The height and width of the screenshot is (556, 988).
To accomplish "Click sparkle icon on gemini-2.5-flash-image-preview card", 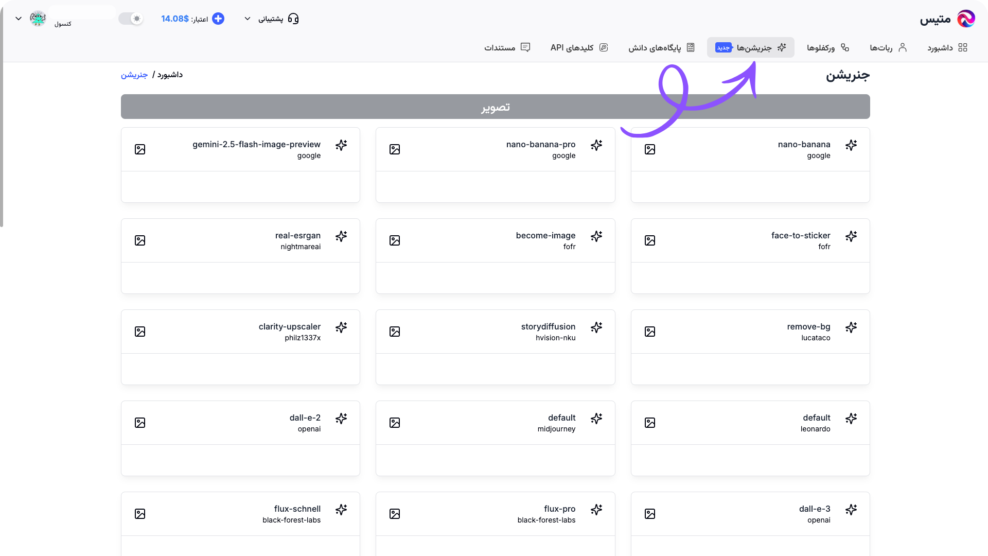I will (x=341, y=145).
